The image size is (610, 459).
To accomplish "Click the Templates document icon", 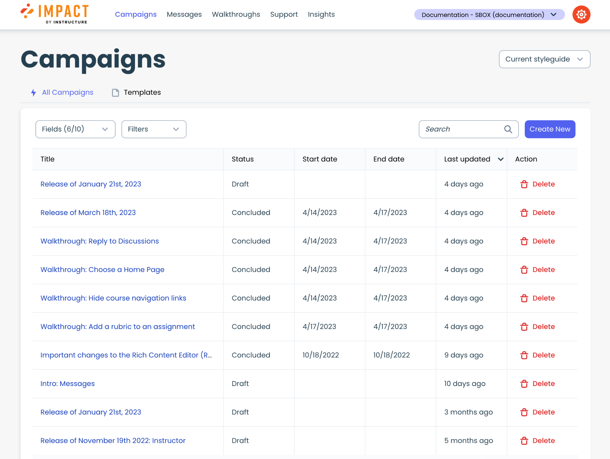I will 115,93.
